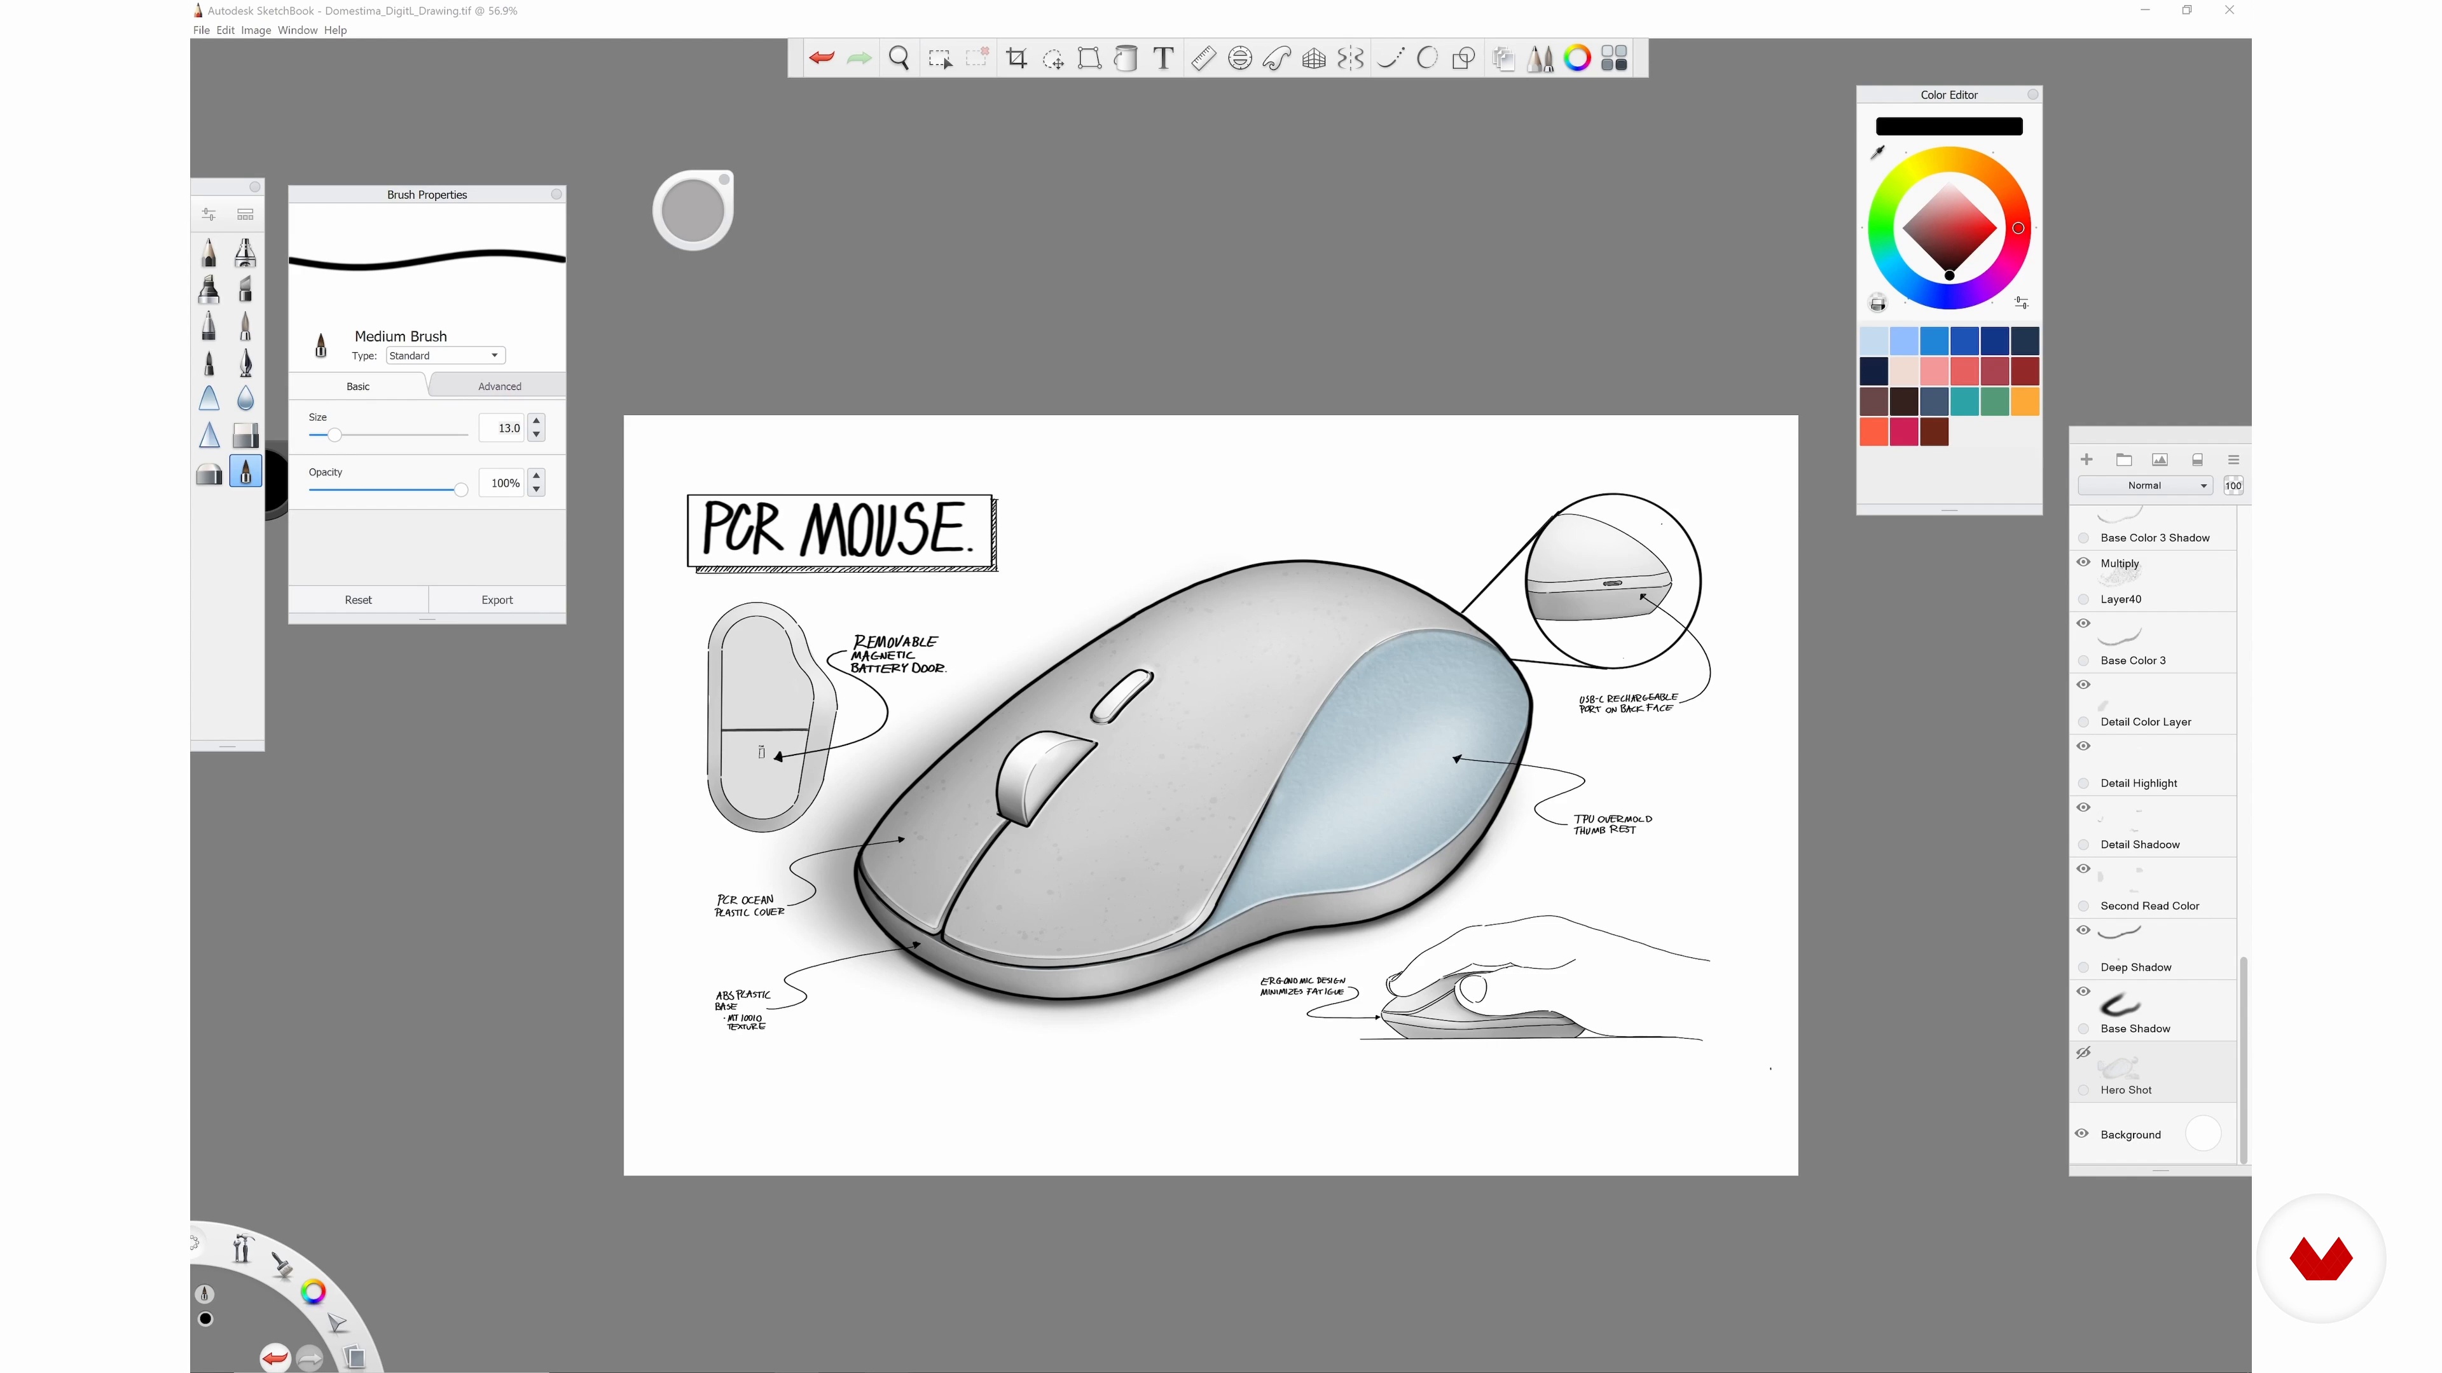Open the layer blend mode Normal dropdown
The height and width of the screenshot is (1373, 2442).
(x=2144, y=485)
